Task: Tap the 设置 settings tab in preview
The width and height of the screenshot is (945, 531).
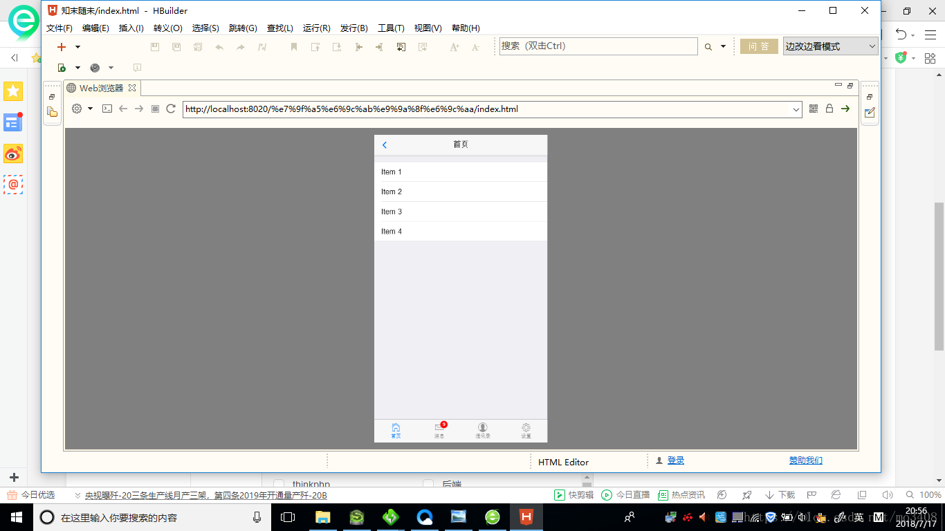Action: coord(526,431)
